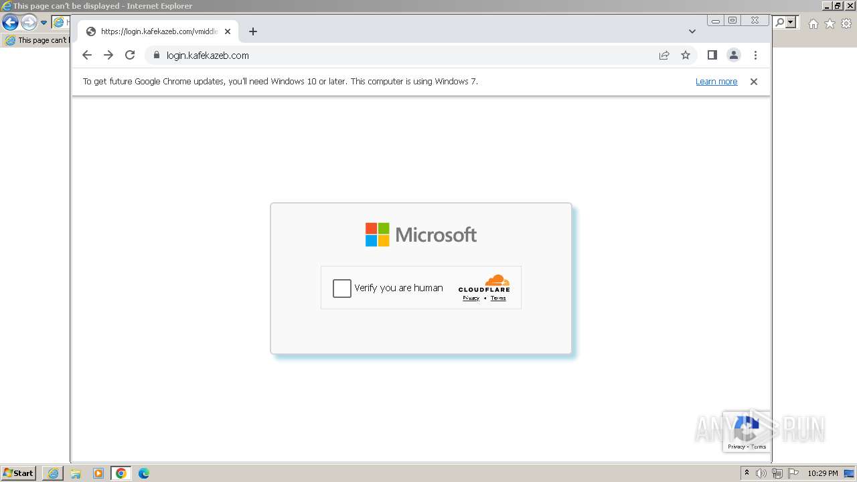Open Internet Explorer from taskbar
The height and width of the screenshot is (482, 857).
[53, 473]
